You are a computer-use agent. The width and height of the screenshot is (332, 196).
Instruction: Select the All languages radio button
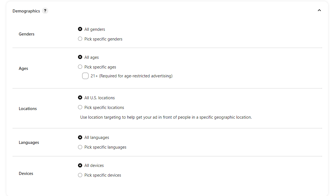[x=80, y=137]
